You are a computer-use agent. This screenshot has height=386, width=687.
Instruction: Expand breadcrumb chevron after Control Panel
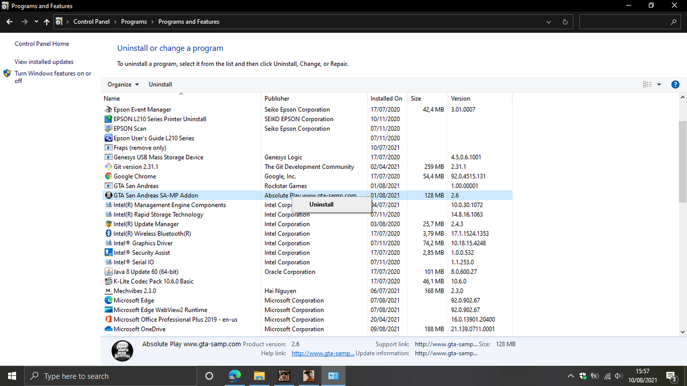115,22
